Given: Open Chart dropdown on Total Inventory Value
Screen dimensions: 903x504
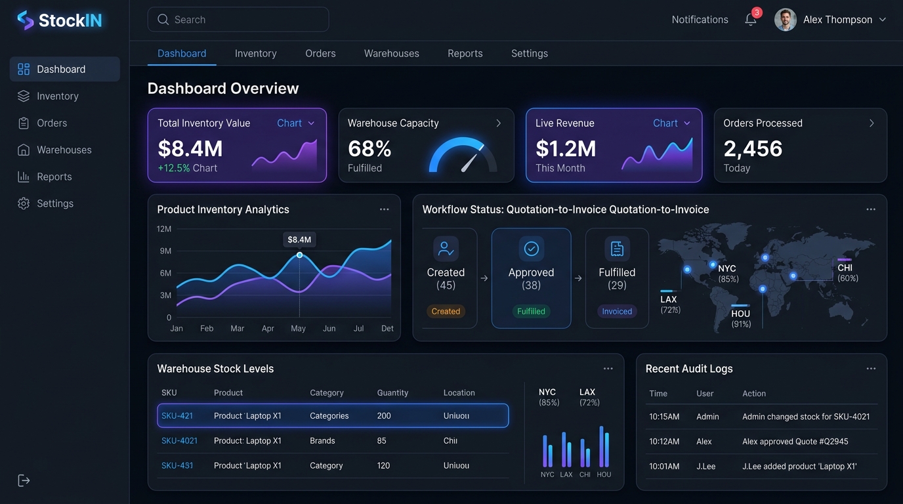Looking at the screenshot, I should (x=296, y=123).
